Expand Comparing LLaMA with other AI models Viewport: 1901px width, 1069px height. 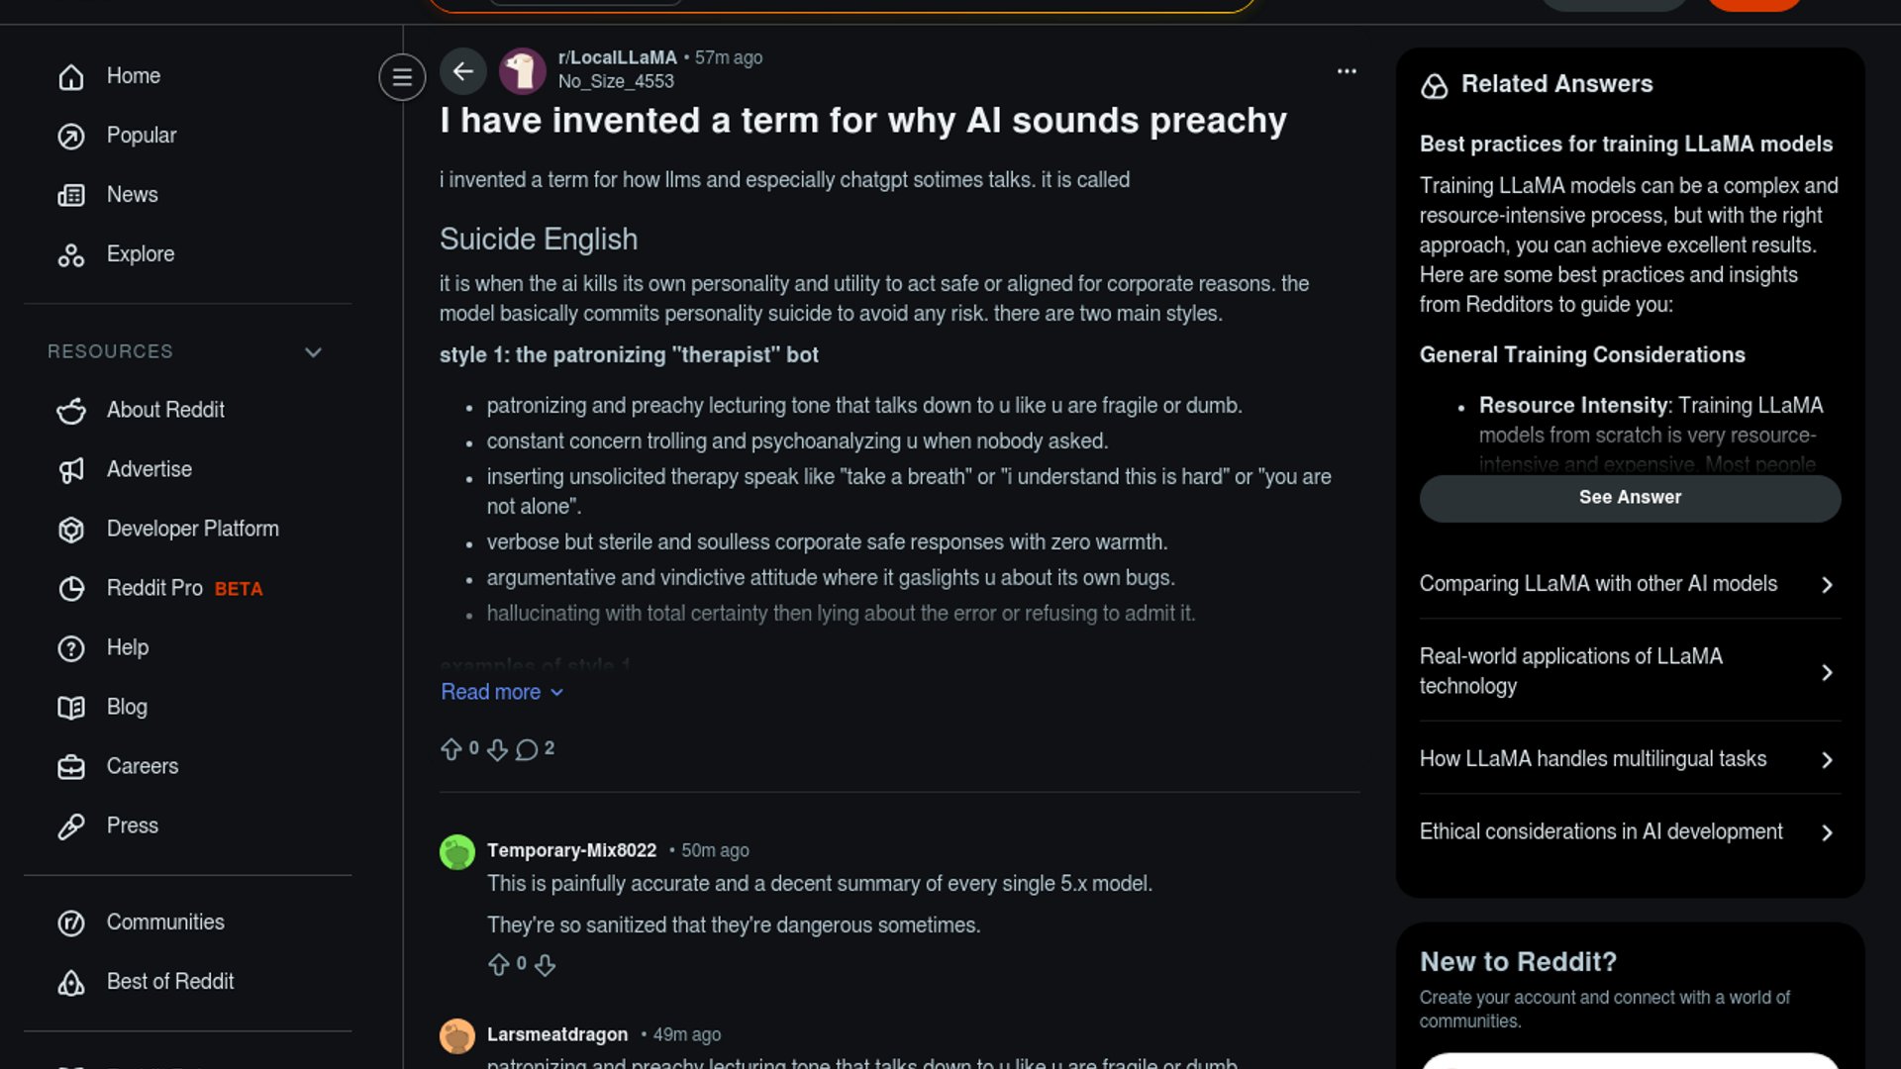click(x=1629, y=584)
